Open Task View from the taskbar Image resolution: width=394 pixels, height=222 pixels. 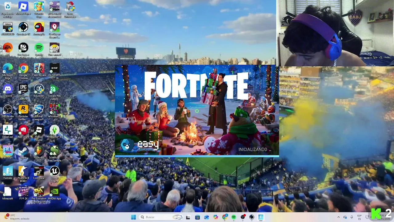[x=188, y=217]
